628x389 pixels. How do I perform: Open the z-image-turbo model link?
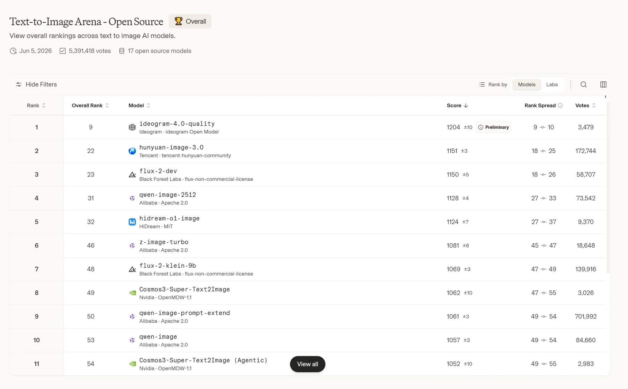coord(164,242)
